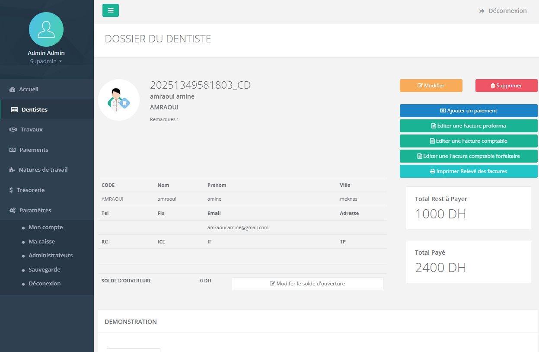Click Ajouter un paiement button
539x352 pixels.
click(x=469, y=111)
